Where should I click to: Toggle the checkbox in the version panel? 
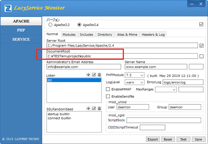pyautogui.click(x=201, y=24)
